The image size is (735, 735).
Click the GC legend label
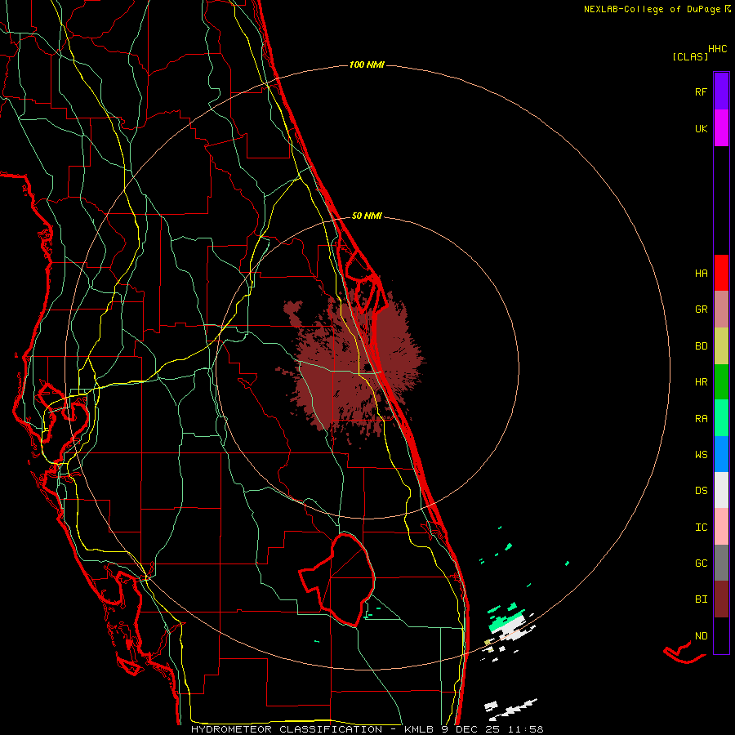coord(701,563)
